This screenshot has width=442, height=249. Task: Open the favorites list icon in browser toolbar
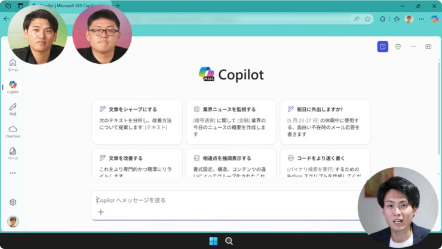point(397,19)
